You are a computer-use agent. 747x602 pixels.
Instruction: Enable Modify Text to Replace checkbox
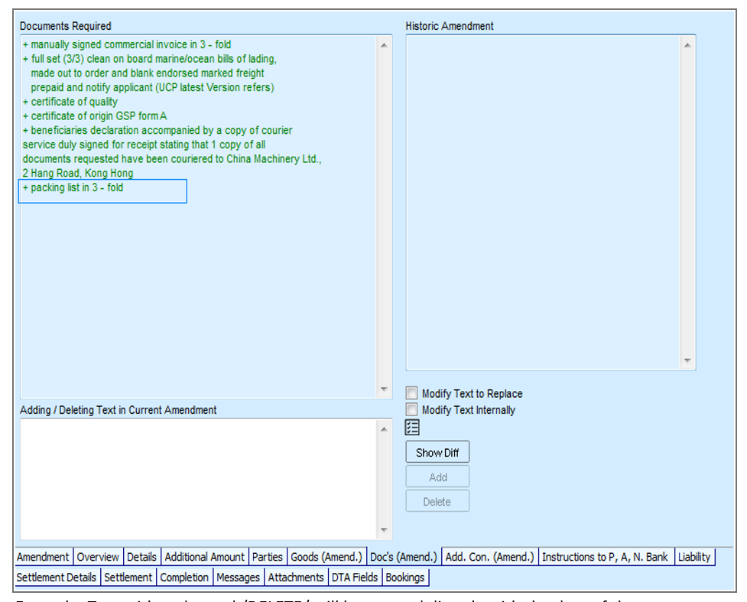pos(411,393)
